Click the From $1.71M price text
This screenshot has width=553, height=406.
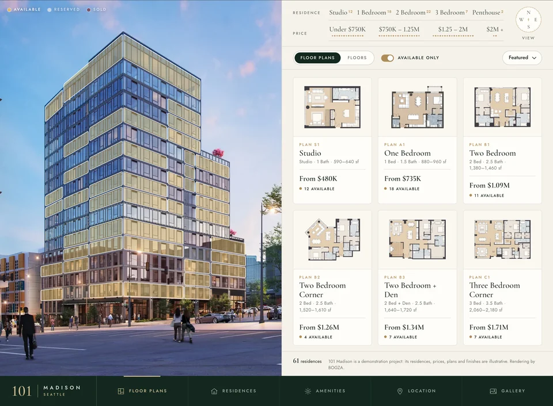click(488, 327)
